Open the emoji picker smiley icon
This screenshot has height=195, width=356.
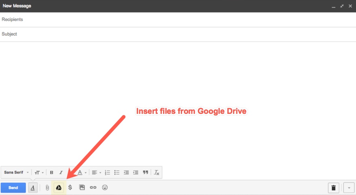point(105,187)
